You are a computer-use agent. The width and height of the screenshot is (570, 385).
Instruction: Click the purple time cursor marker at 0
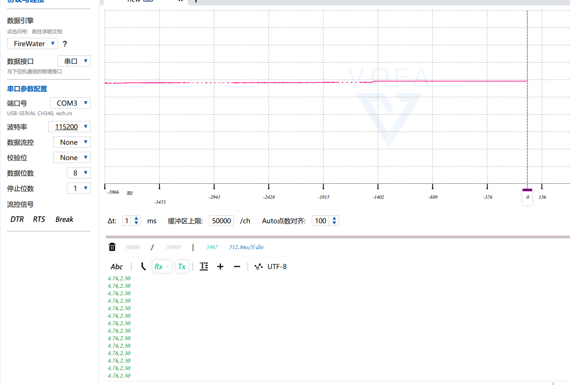click(527, 196)
